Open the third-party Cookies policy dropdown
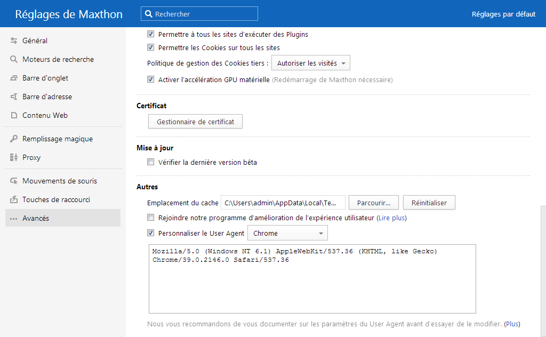Viewport: 546px width, 337px height. 311,63
